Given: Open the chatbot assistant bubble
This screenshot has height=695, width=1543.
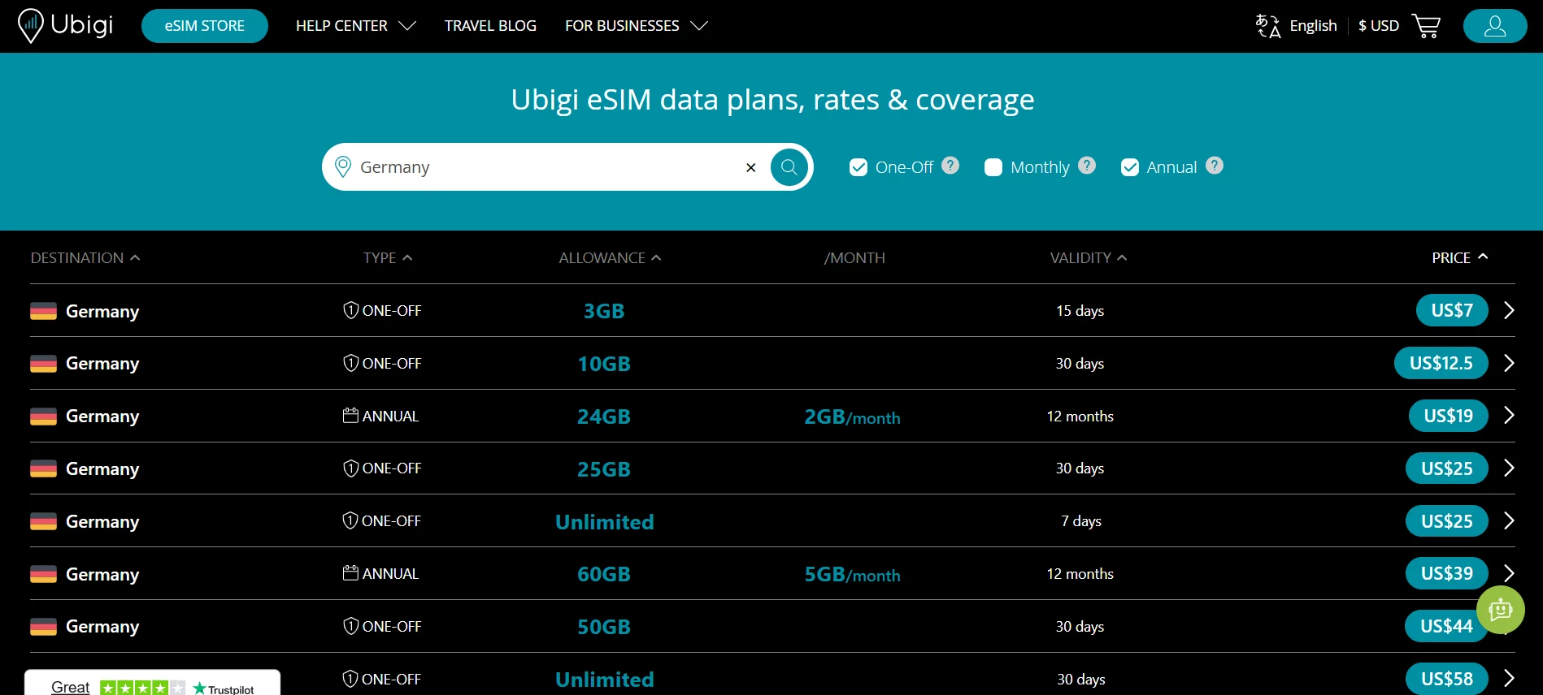Looking at the screenshot, I should (1500, 610).
